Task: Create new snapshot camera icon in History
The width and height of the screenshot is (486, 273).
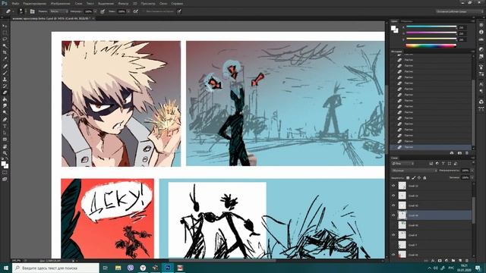Action: (x=459, y=153)
